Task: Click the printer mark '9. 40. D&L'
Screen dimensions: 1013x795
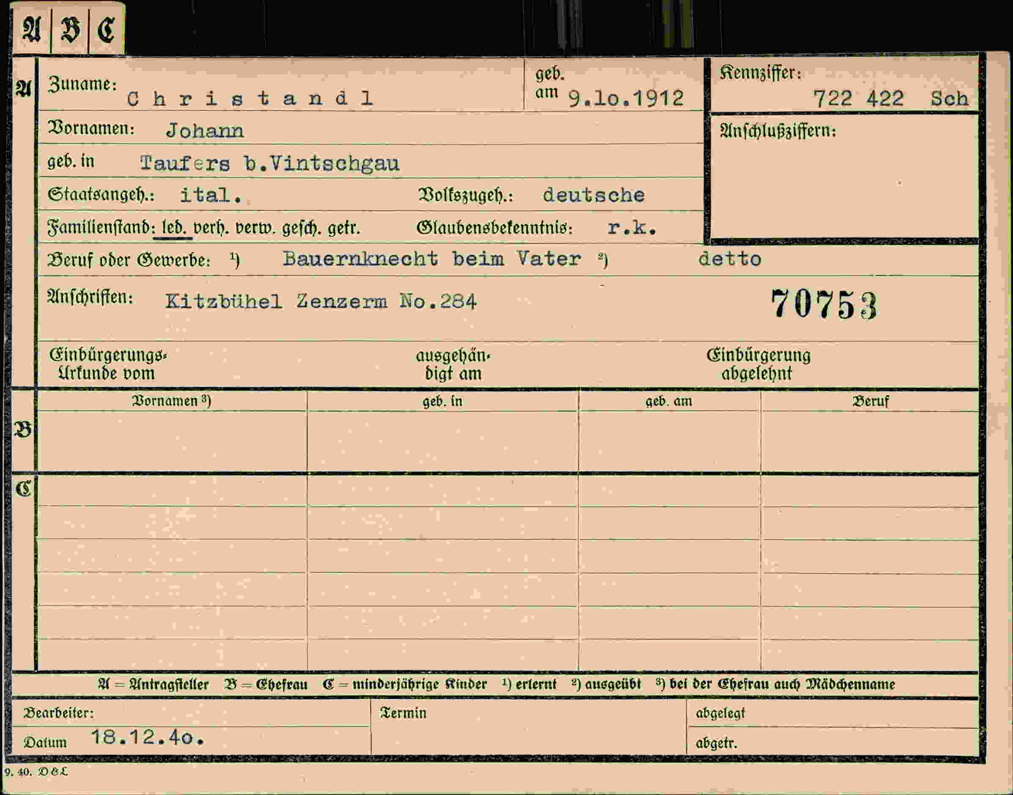Action: [x=36, y=772]
